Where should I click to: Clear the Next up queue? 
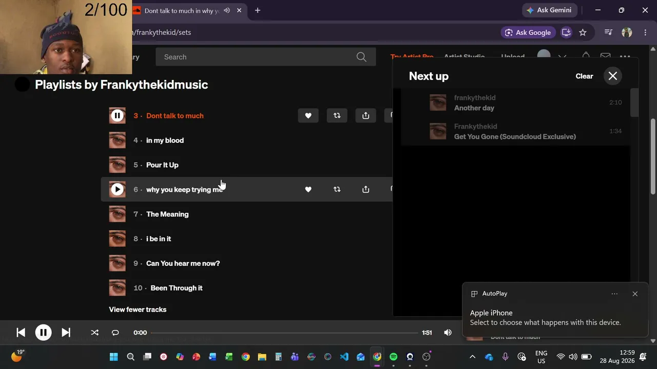pyautogui.click(x=584, y=76)
